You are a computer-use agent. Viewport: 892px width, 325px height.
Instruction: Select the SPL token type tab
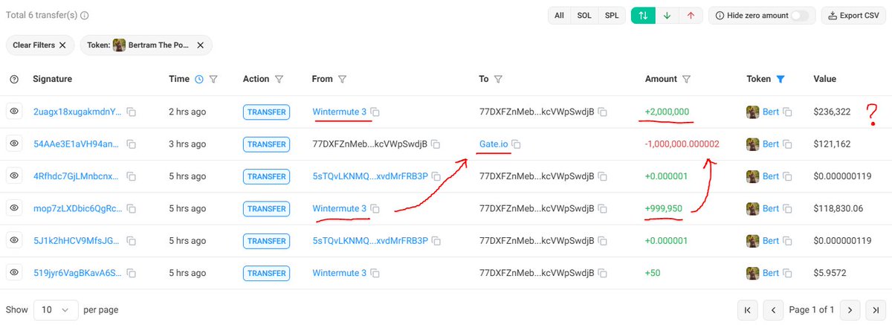[x=611, y=15]
